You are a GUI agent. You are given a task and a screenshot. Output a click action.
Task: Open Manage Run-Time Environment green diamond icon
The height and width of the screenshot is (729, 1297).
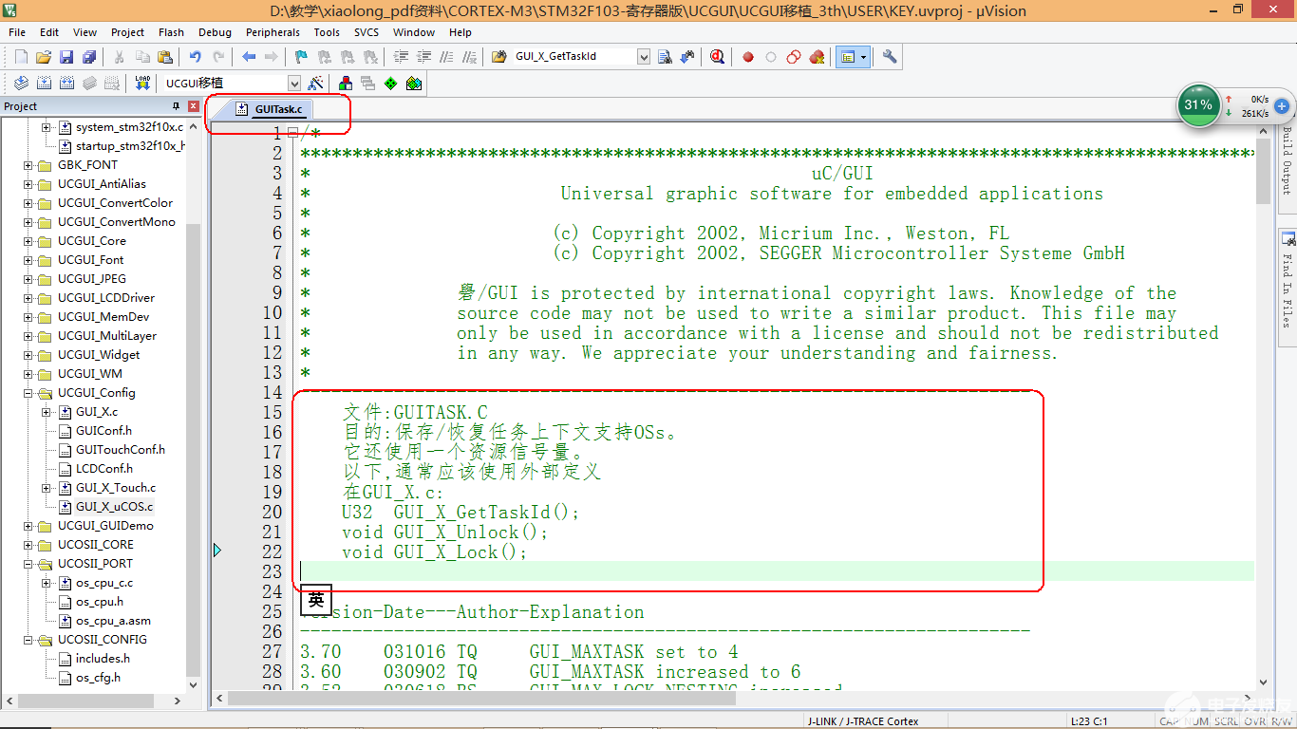click(390, 84)
